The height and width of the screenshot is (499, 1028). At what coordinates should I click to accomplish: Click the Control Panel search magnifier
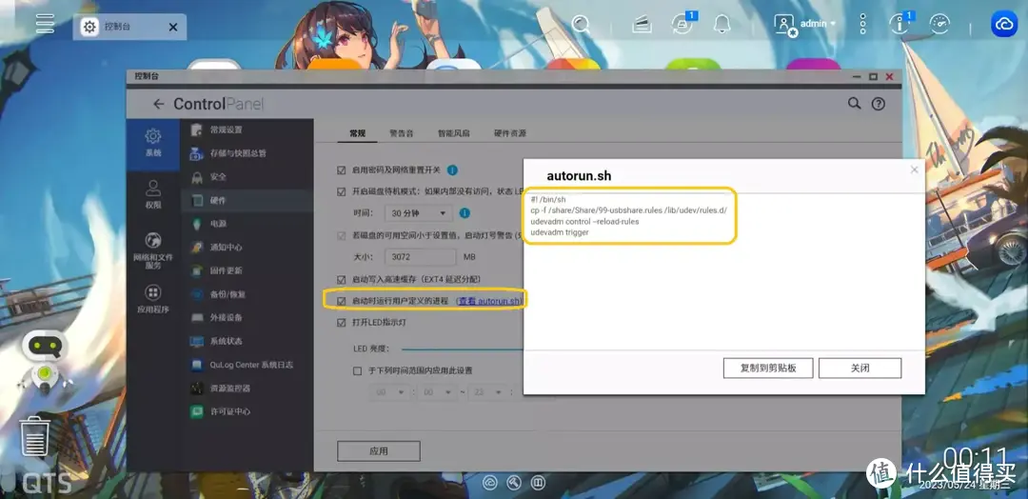pos(854,104)
